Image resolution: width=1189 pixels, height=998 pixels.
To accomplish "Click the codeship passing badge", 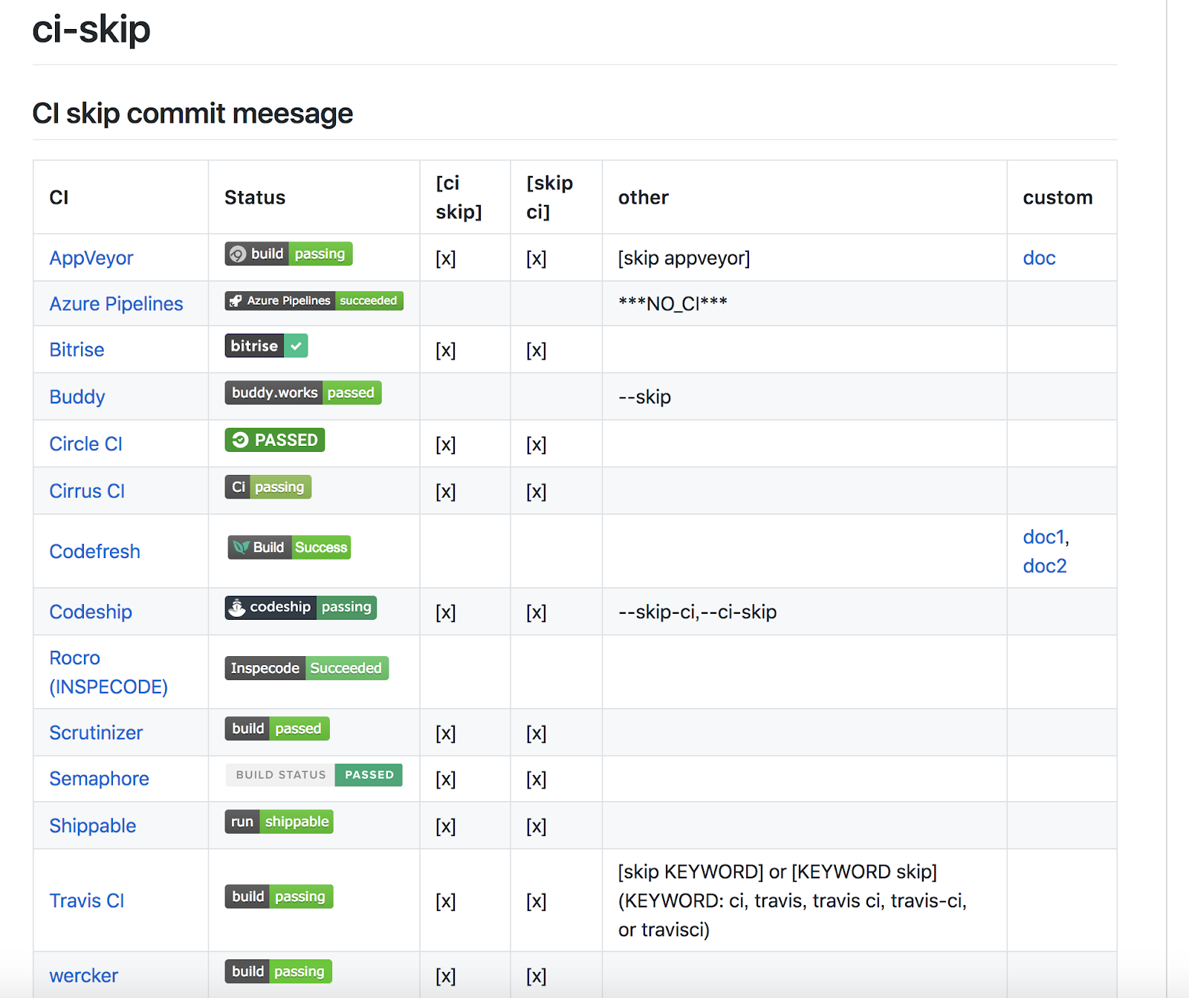I will tap(300, 607).
